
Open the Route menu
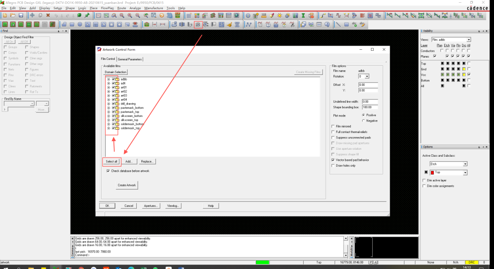click(122, 8)
